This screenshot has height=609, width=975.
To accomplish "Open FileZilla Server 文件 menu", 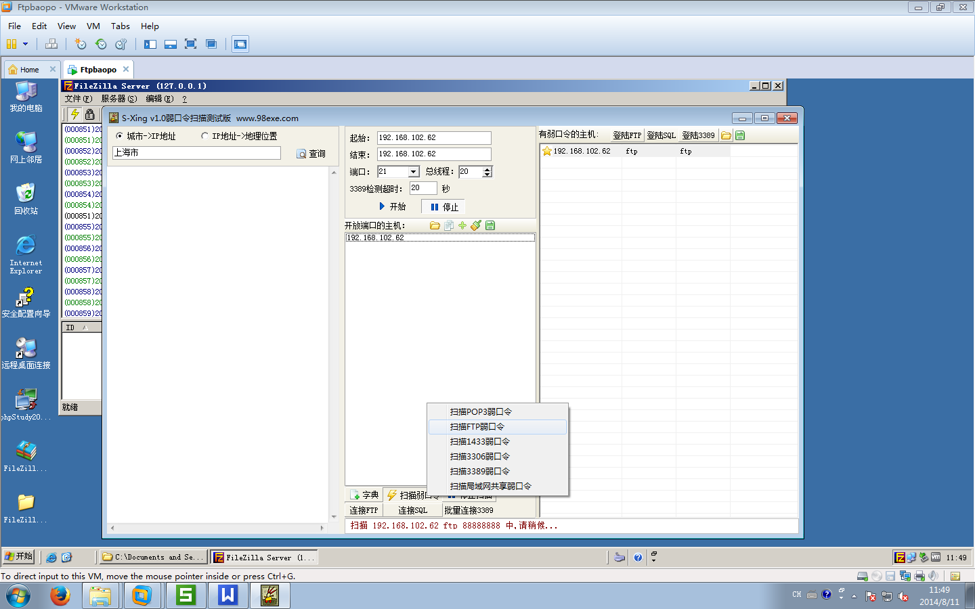I will click(x=78, y=99).
